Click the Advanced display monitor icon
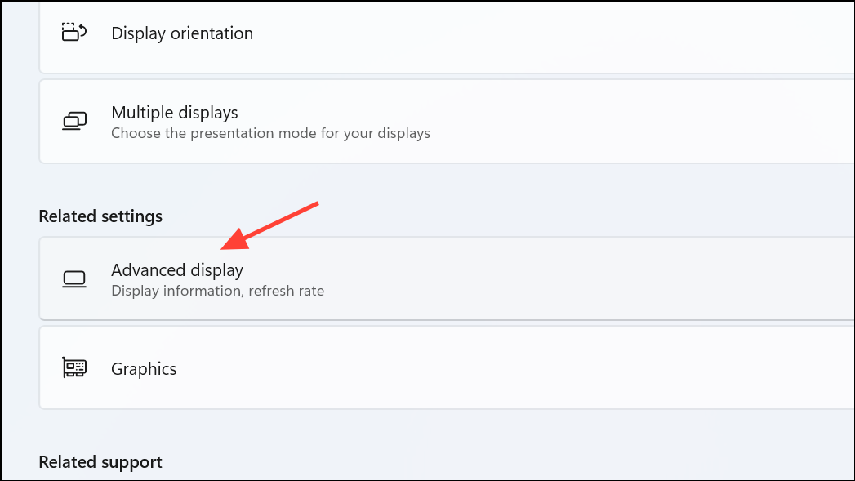Screen dimensions: 855x481 (x=75, y=278)
